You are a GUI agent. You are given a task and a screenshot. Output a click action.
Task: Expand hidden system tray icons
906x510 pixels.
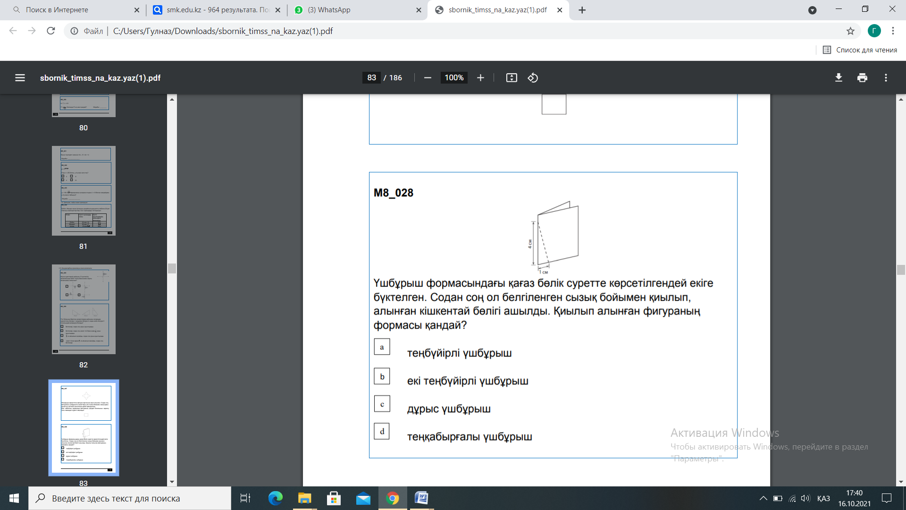click(763, 498)
